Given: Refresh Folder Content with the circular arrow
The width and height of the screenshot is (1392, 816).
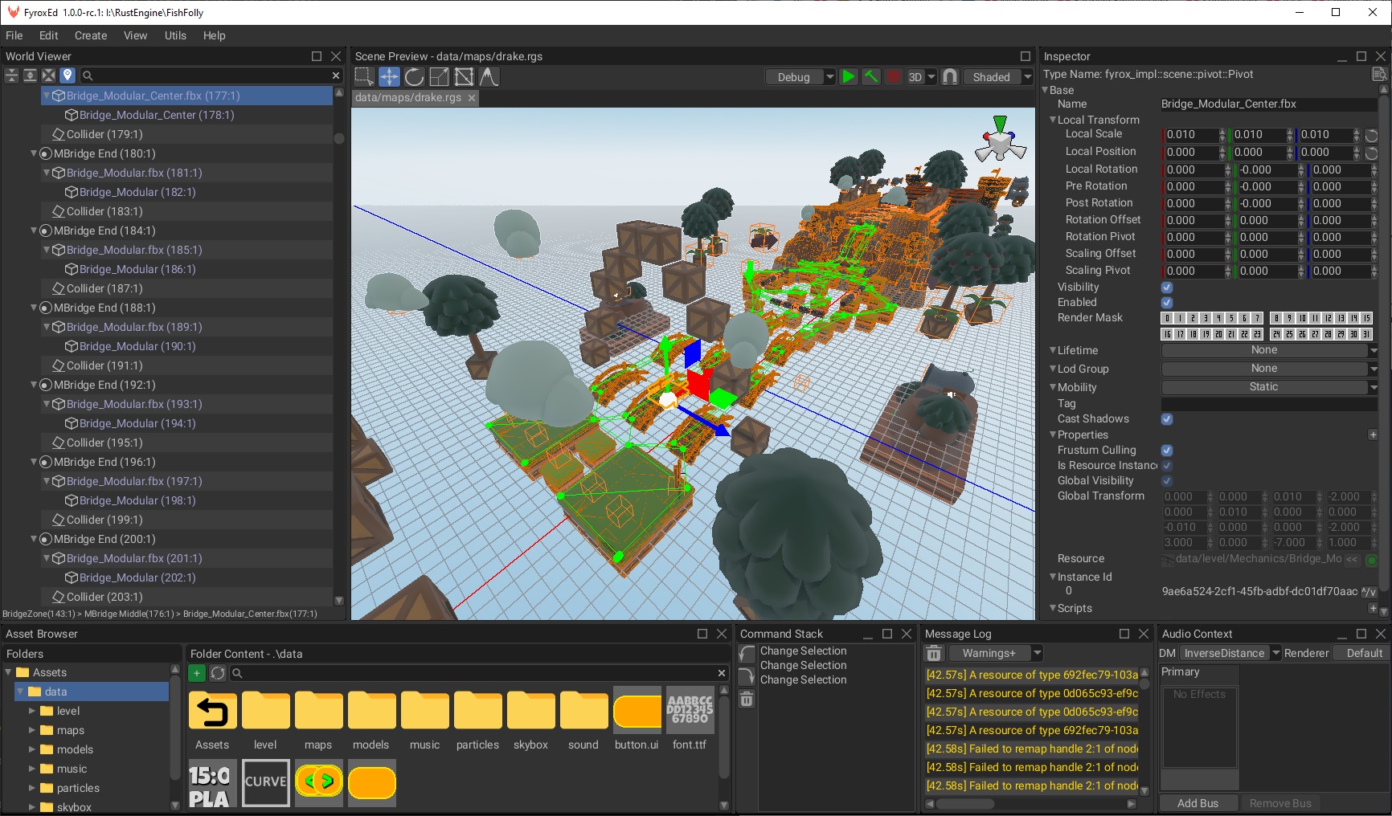Looking at the screenshot, I should click(217, 673).
